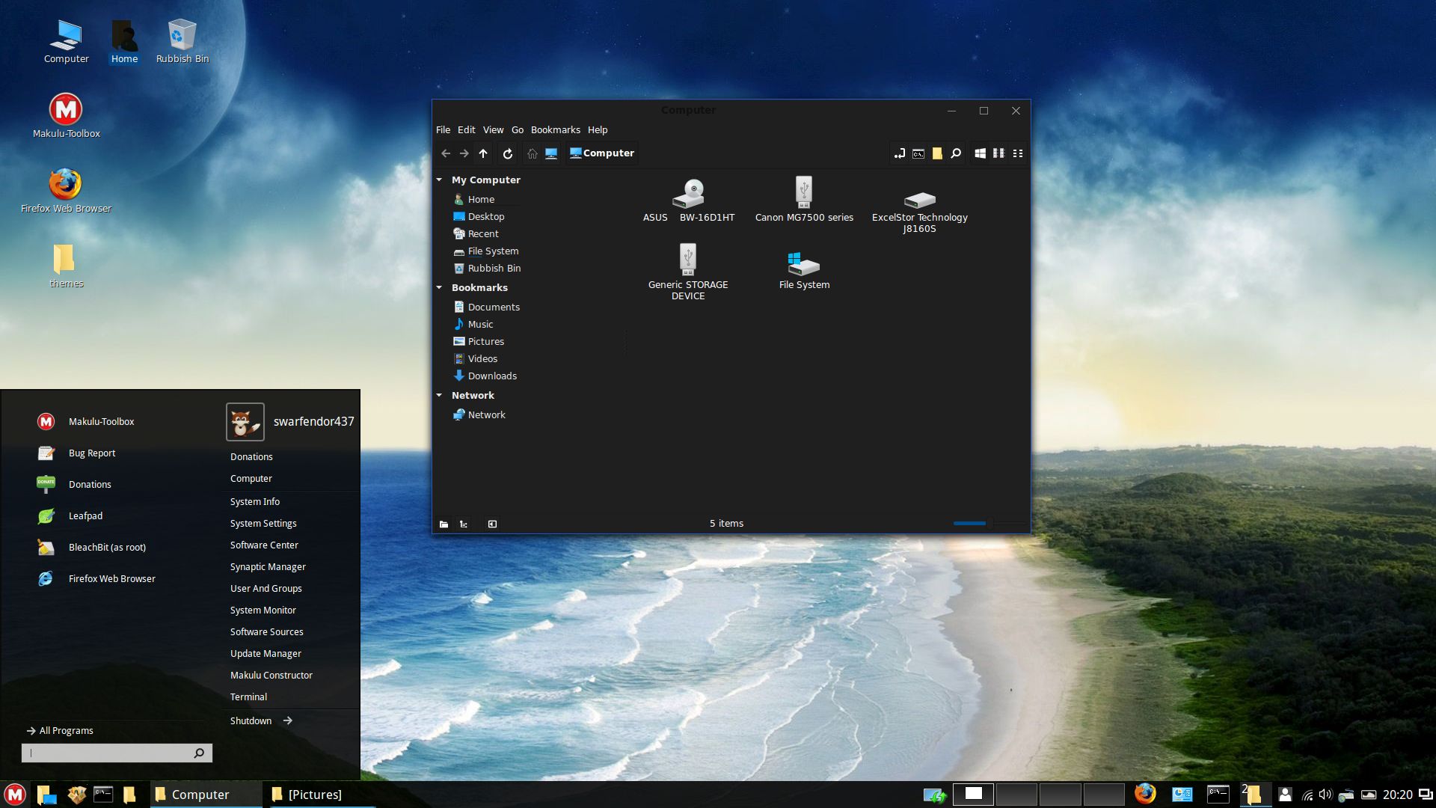
Task: Show tree view in sidebar via status bar
Action: [464, 524]
